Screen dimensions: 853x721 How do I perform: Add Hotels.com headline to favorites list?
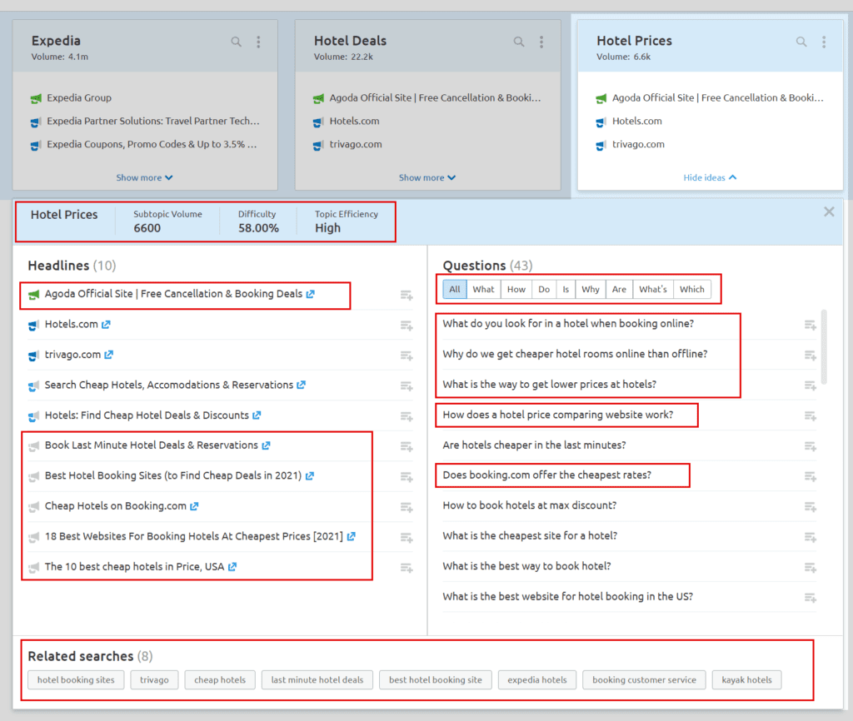[407, 326]
